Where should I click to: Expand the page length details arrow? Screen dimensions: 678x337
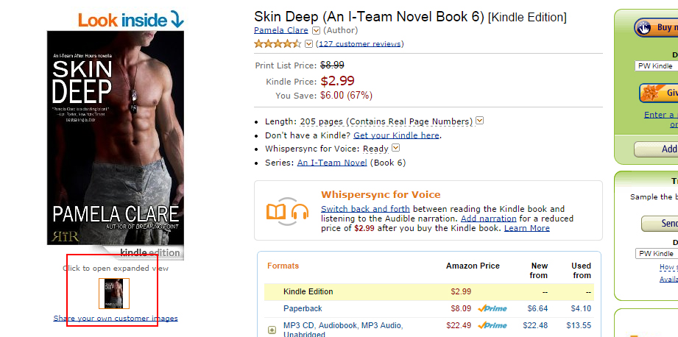tap(480, 121)
